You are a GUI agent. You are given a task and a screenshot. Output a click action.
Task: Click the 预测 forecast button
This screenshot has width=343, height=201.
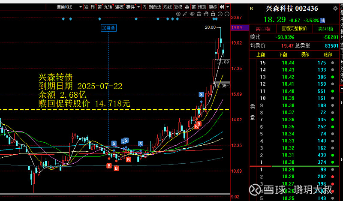coord(202,7)
